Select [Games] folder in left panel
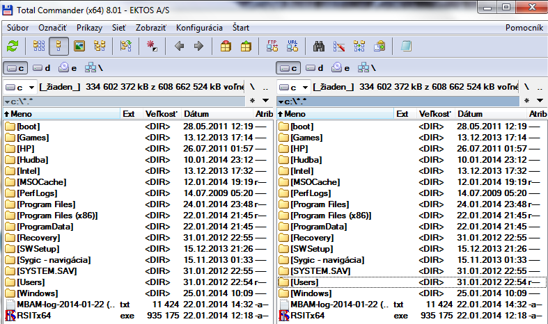 [x=138, y=138]
